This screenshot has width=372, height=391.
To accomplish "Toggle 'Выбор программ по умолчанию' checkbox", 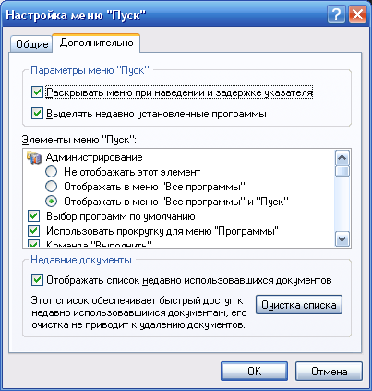I will 33,216.
